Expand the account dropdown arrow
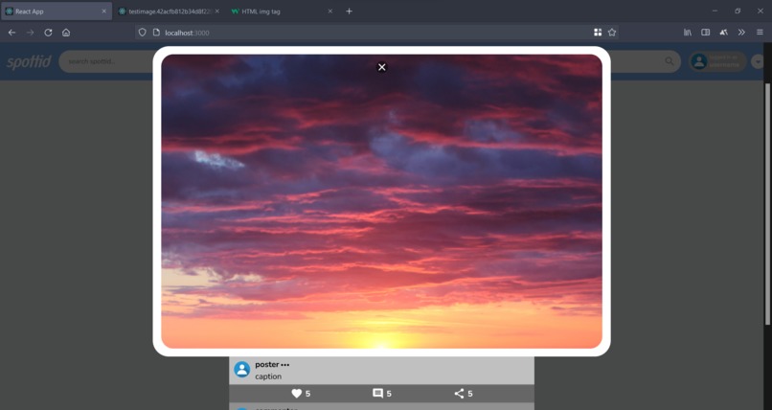Image resolution: width=772 pixels, height=410 pixels. [x=758, y=61]
